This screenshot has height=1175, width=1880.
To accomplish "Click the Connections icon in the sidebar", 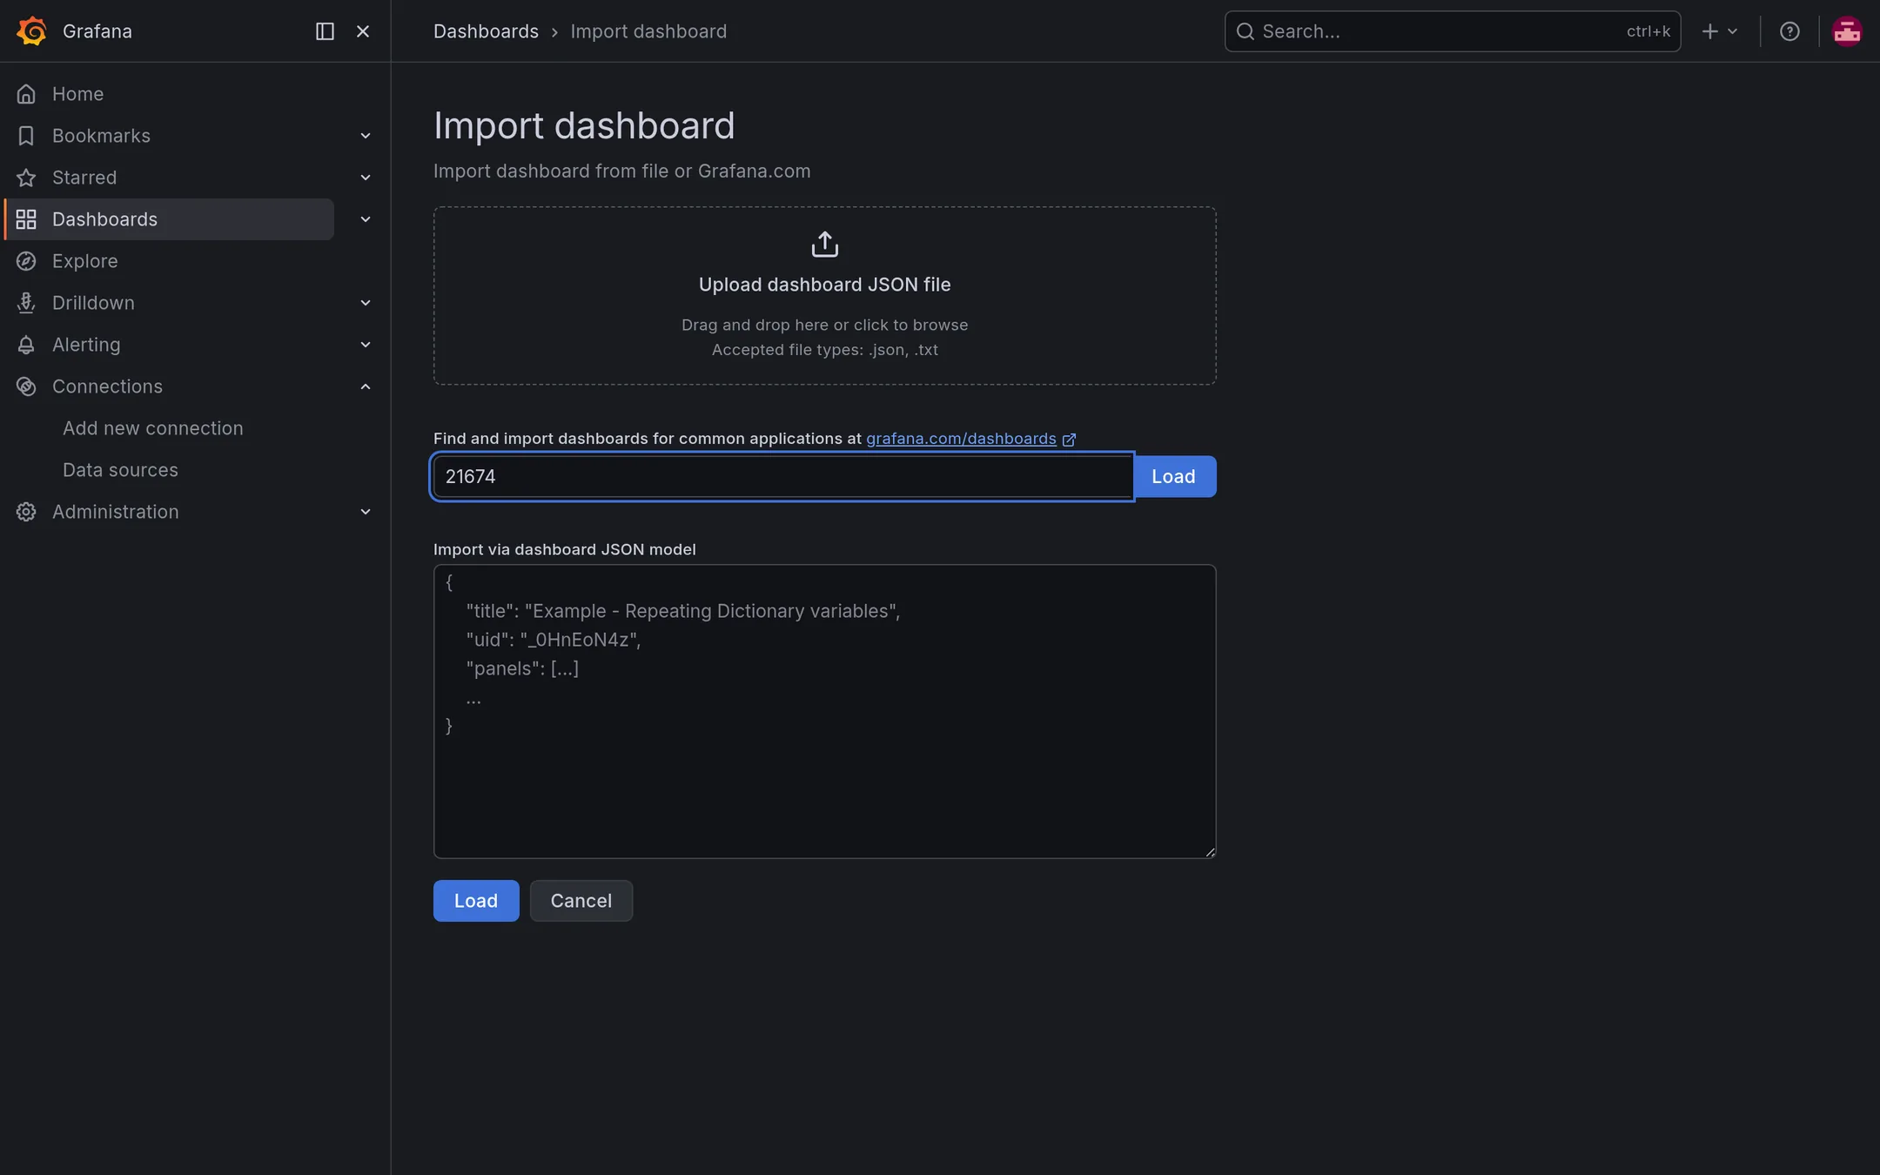I will 26,386.
